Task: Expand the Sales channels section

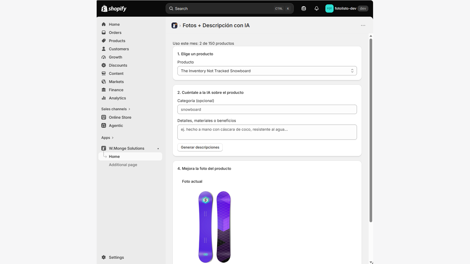Action: (x=116, y=109)
